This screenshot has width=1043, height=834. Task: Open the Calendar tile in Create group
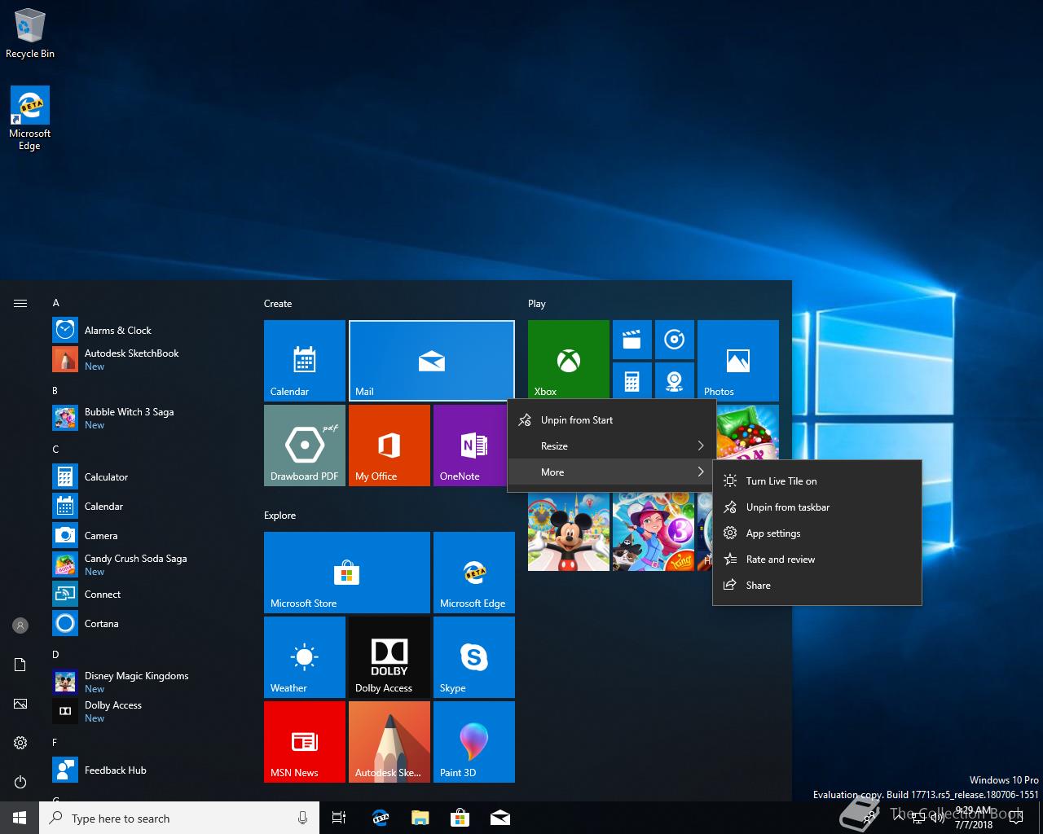click(305, 361)
